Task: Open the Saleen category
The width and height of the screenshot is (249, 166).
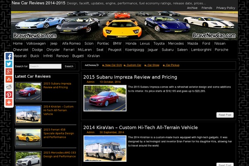Action: tap(182, 50)
